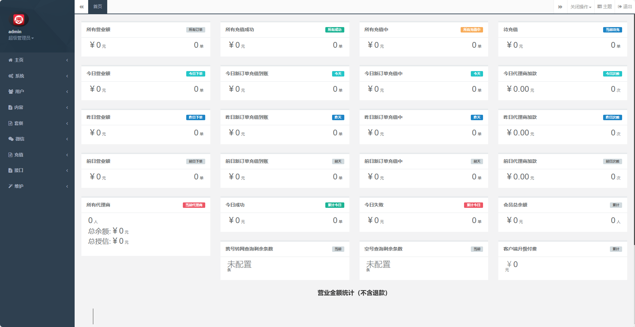The width and height of the screenshot is (635, 327).
Task: Click the 主题 theme button
Action: click(604, 7)
